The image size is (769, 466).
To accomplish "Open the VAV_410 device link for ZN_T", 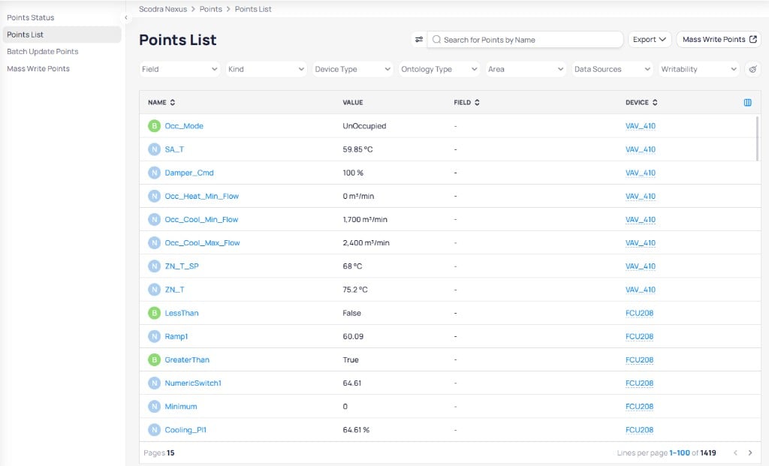I will point(641,290).
